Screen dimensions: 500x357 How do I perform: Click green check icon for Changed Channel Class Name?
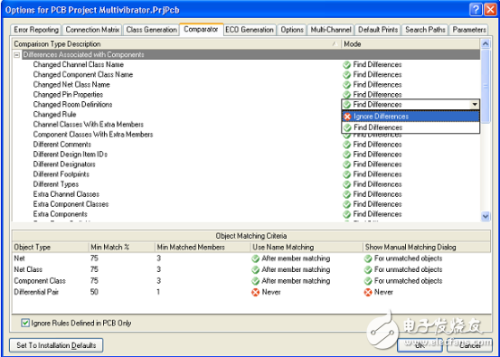[346, 65]
